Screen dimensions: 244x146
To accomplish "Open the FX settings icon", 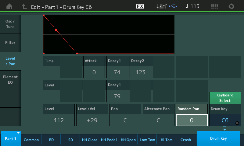I will coord(140,6).
